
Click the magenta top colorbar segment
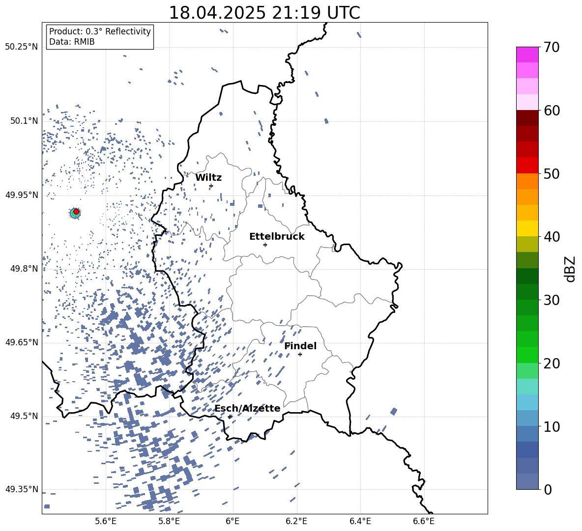(527, 55)
